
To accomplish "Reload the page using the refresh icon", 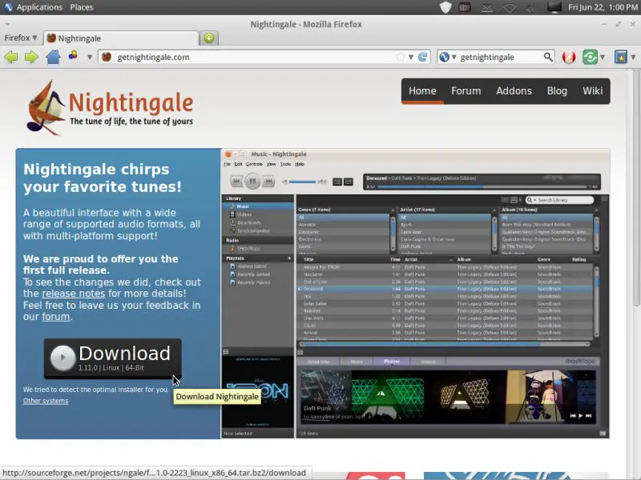I will (x=423, y=57).
